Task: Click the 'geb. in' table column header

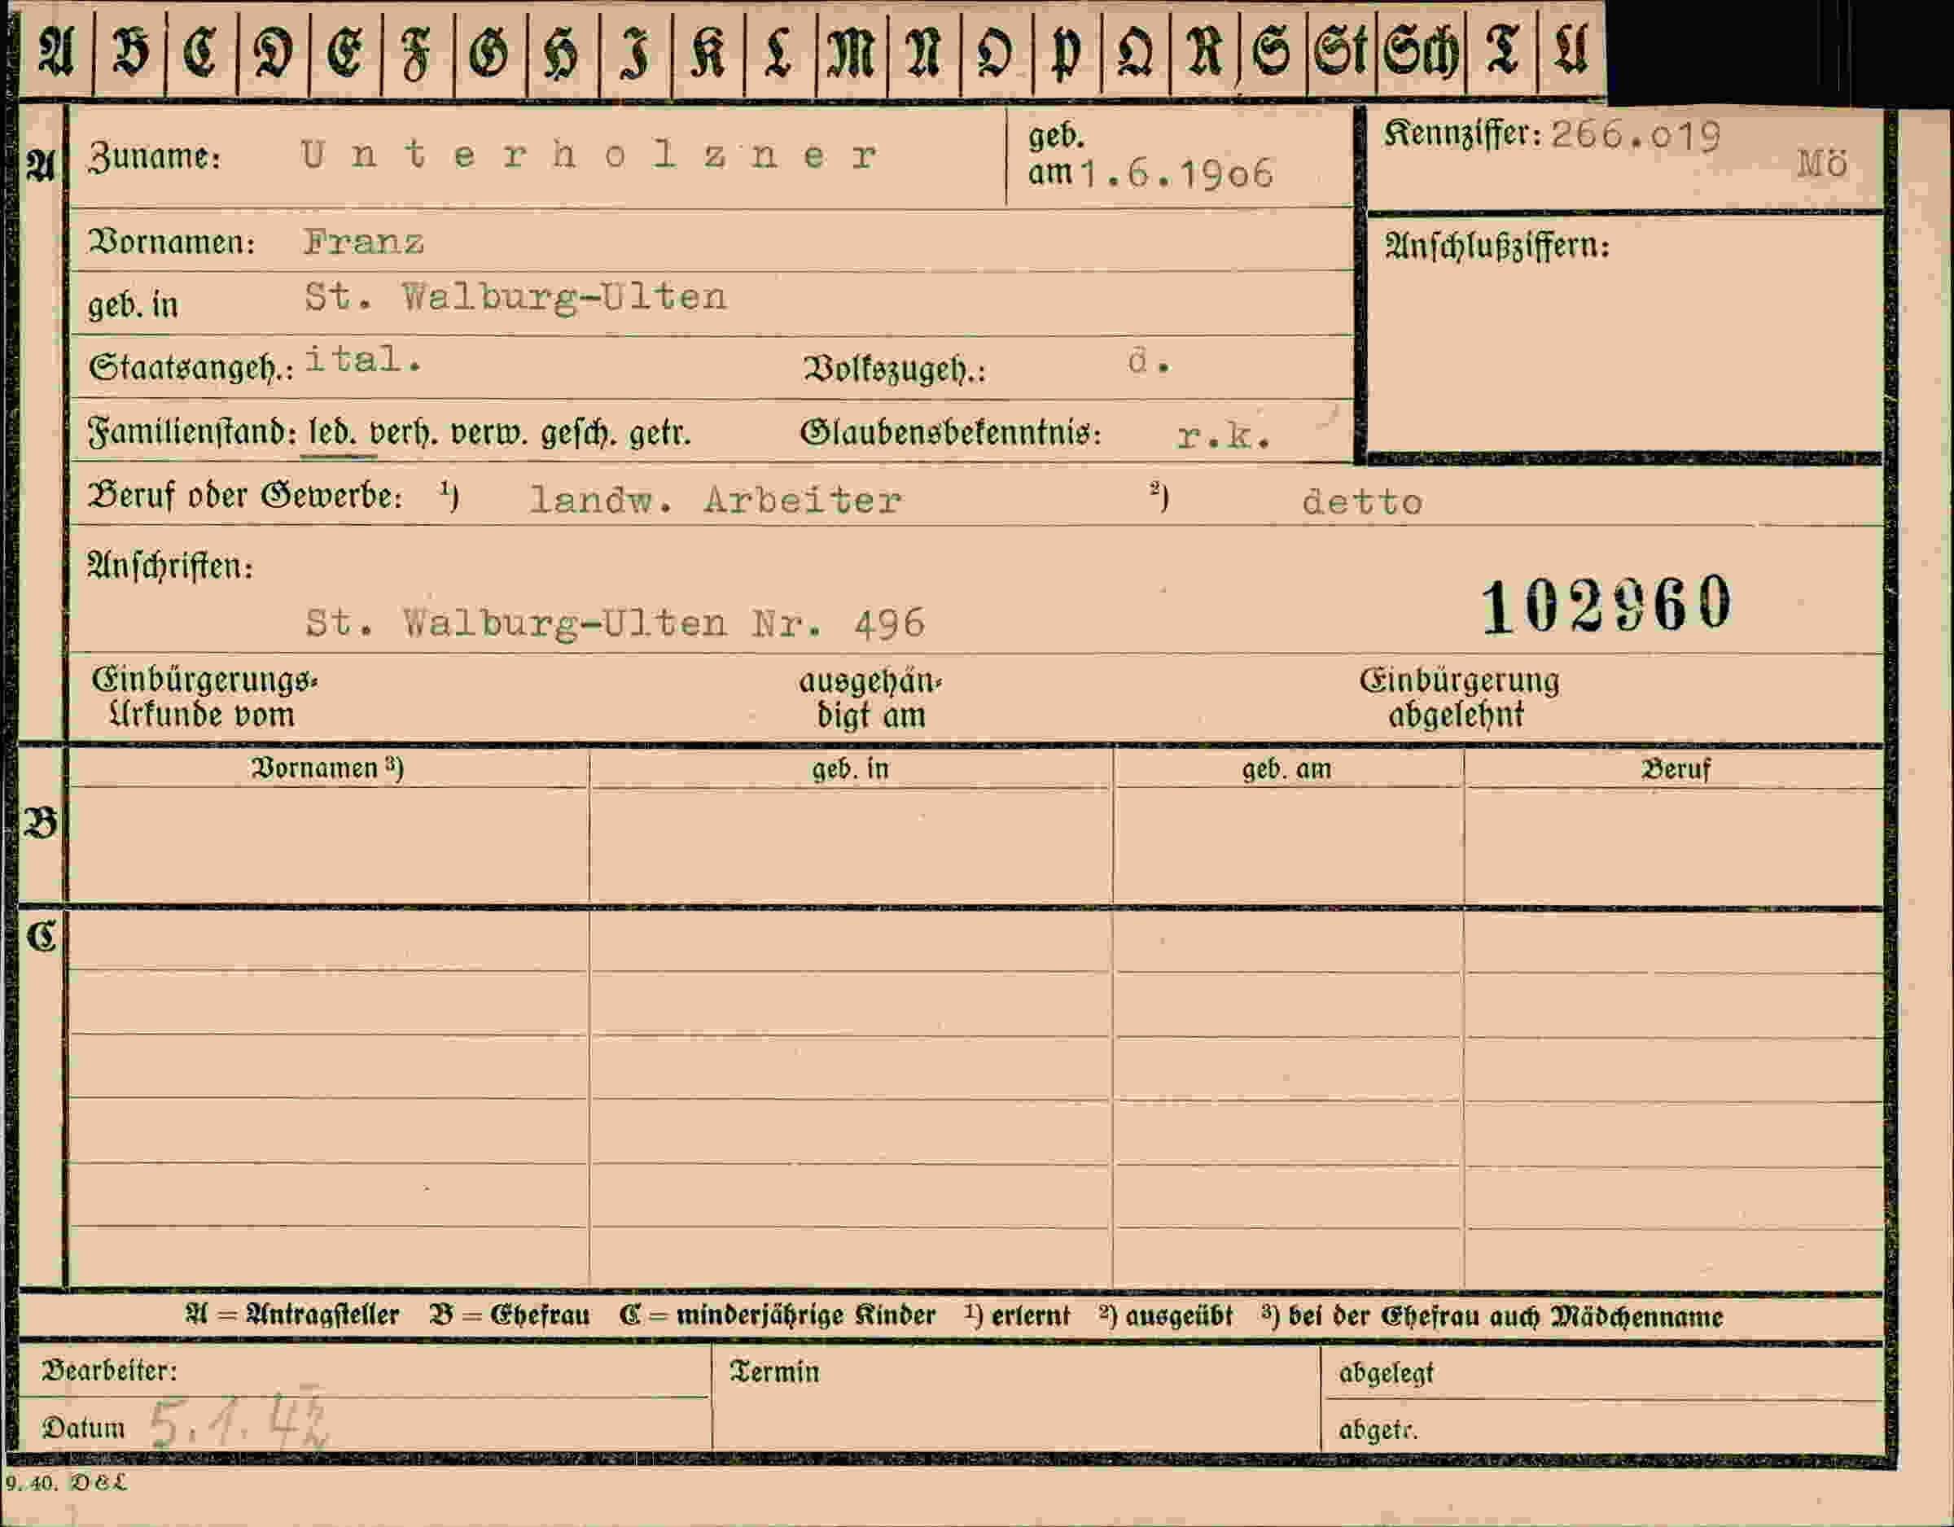Action: click(850, 768)
